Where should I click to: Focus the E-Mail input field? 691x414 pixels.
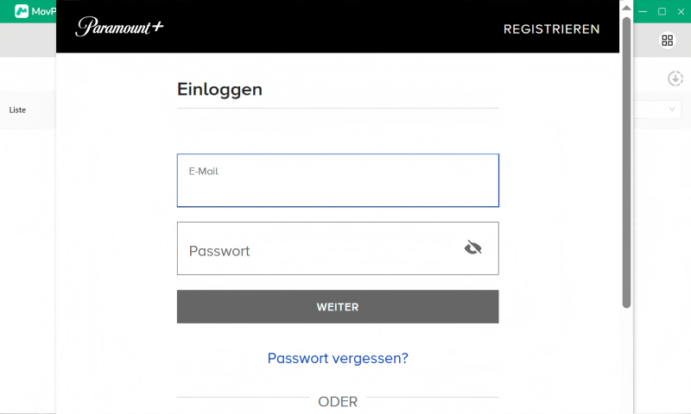(338, 180)
